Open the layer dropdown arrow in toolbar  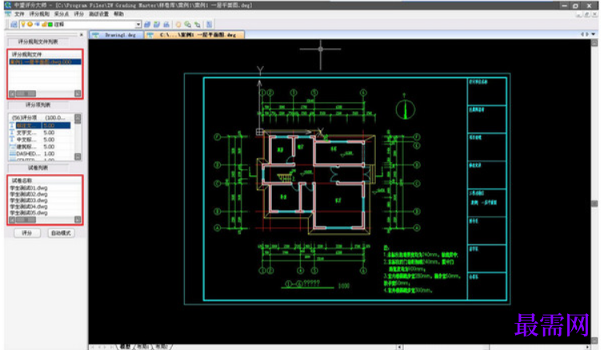click(x=138, y=25)
